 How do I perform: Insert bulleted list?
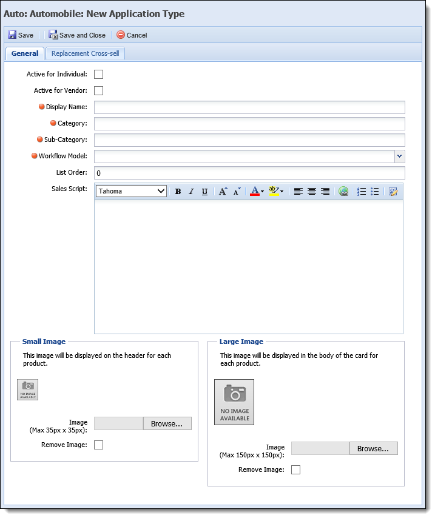[x=375, y=191]
